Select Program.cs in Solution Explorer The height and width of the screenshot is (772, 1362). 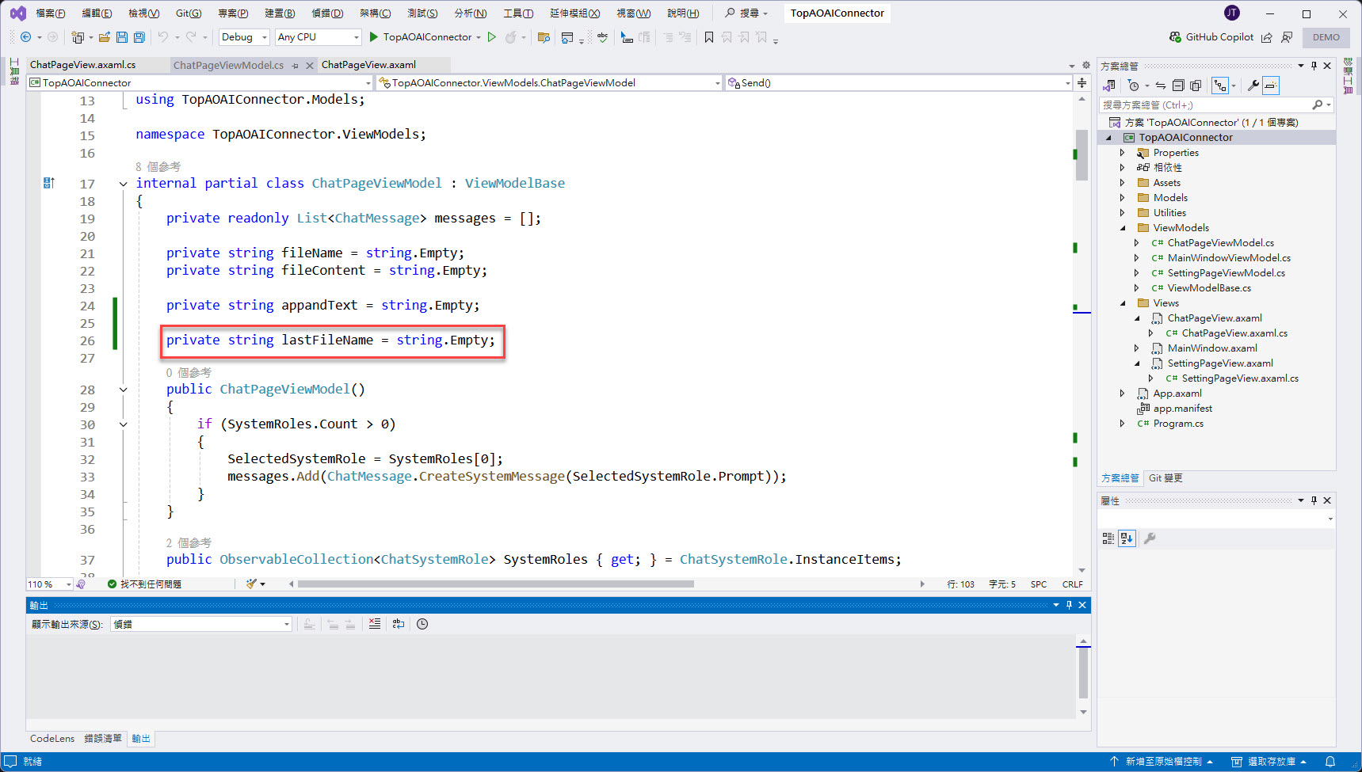tap(1178, 424)
